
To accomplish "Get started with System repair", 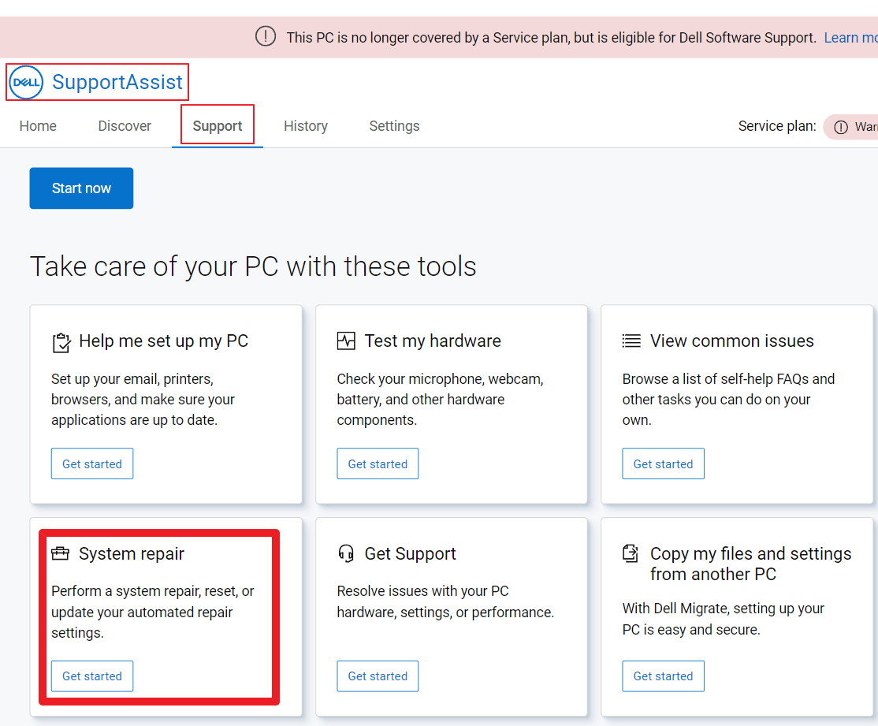I will pos(92,676).
